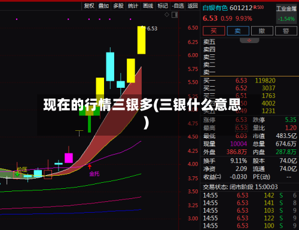Viewport: 299px width, 230px height.
Task: Open the 统计 statistics tool
Action: pos(133,6)
